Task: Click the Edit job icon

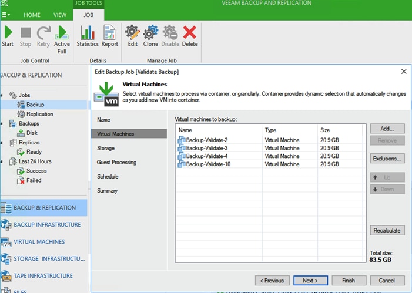Action: tap(133, 36)
